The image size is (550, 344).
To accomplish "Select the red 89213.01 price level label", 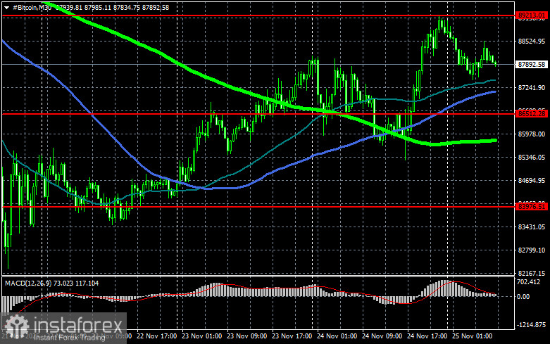I will click(532, 15).
